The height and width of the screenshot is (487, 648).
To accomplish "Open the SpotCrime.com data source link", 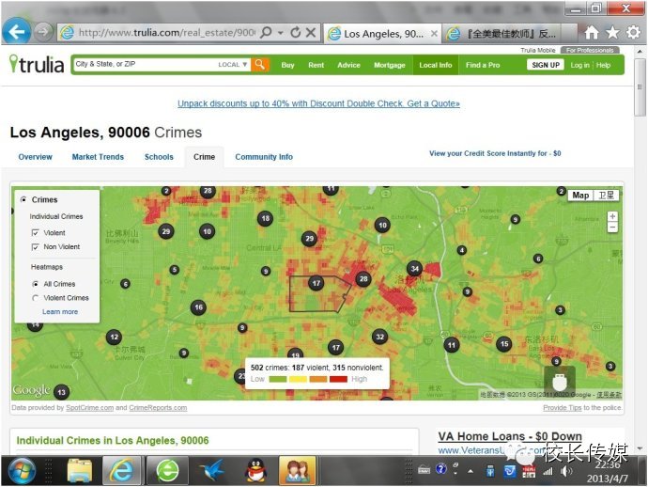I will pos(89,408).
